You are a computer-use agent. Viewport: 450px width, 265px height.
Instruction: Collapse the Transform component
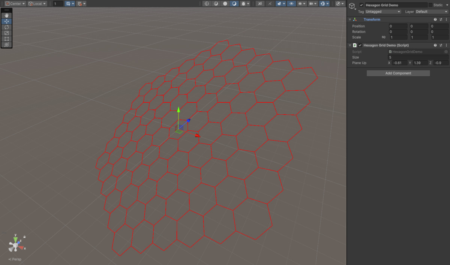[349, 19]
